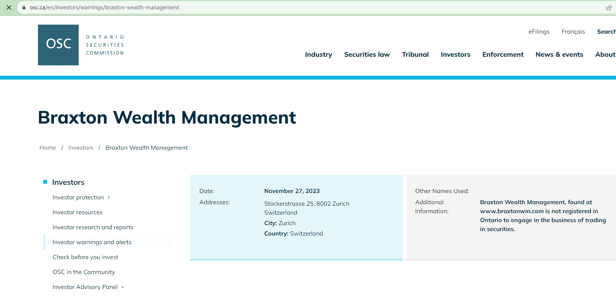The image size is (616, 308).
Task: Open the Tribunal menu
Action: click(415, 55)
